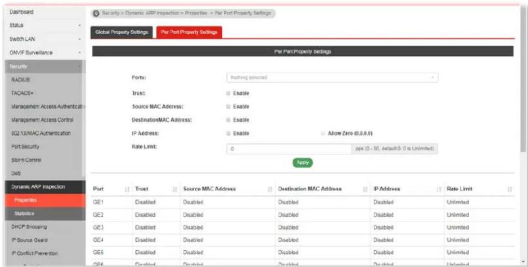
Task: Sort table by Port column arrows
Action: [x=127, y=189]
